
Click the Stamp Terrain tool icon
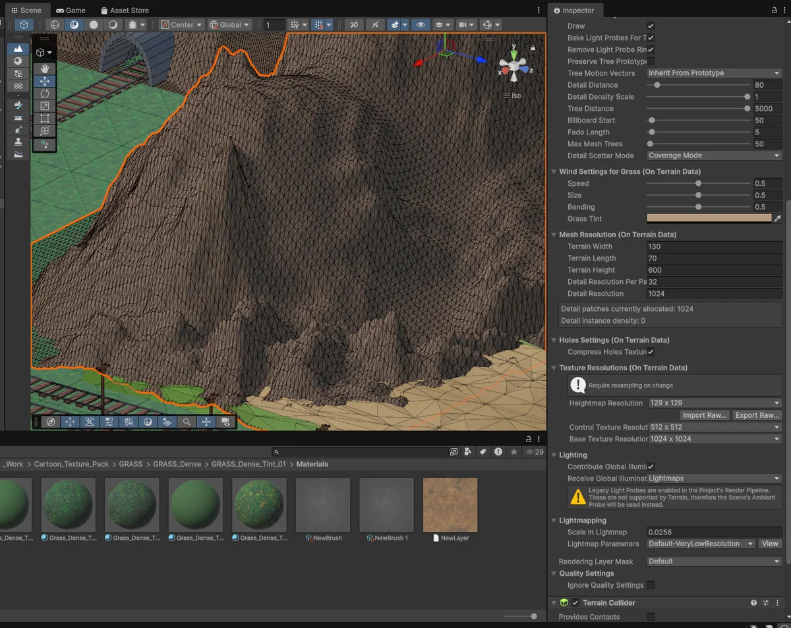18,142
